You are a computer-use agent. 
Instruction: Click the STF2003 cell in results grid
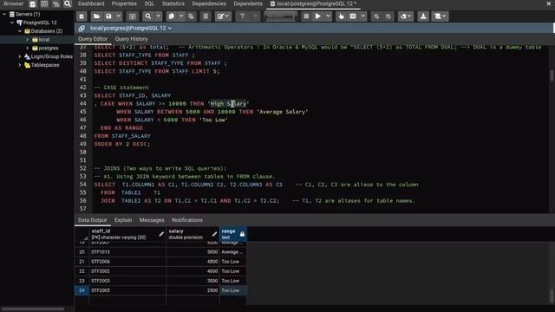[127, 281]
